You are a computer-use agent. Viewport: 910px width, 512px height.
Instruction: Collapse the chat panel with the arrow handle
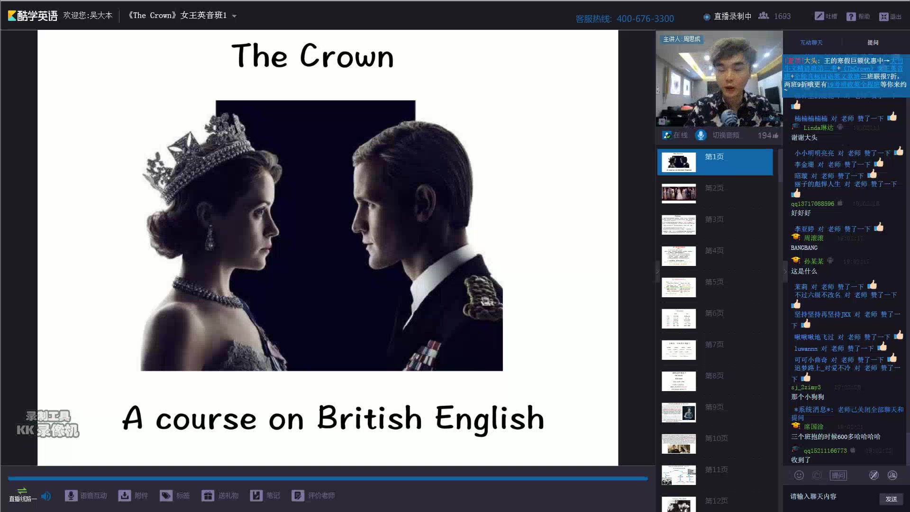click(x=785, y=271)
